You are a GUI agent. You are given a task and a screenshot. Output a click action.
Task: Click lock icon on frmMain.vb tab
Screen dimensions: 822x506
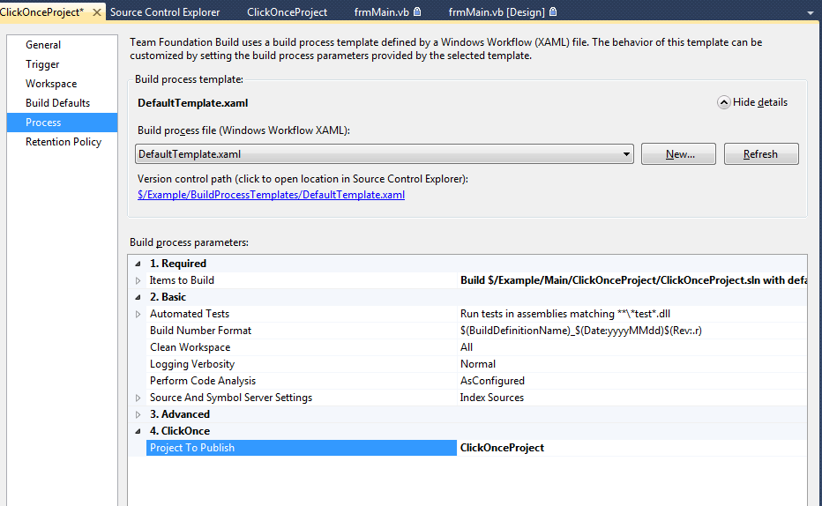417,11
